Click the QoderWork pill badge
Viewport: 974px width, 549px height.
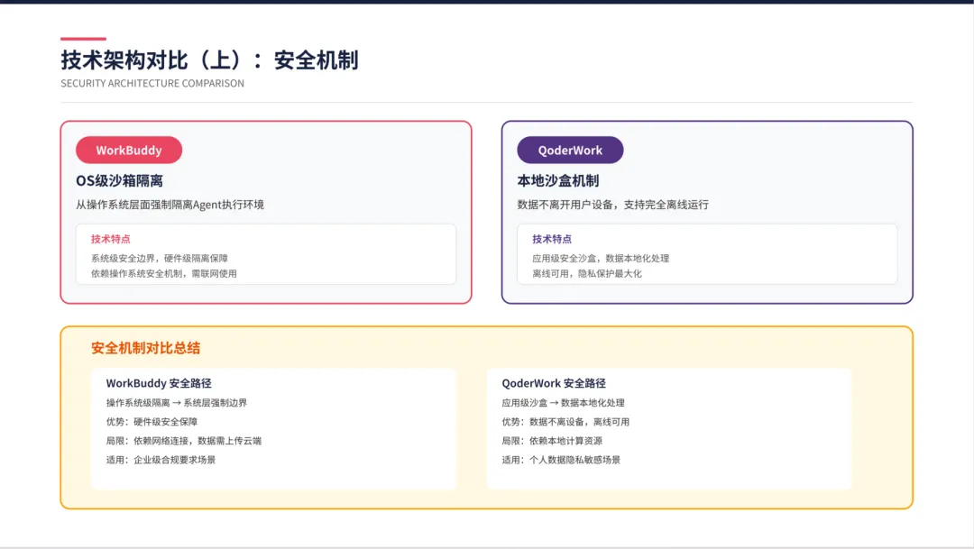click(x=570, y=150)
